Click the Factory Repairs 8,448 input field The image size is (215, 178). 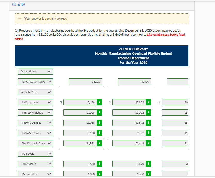[x=80, y=133]
